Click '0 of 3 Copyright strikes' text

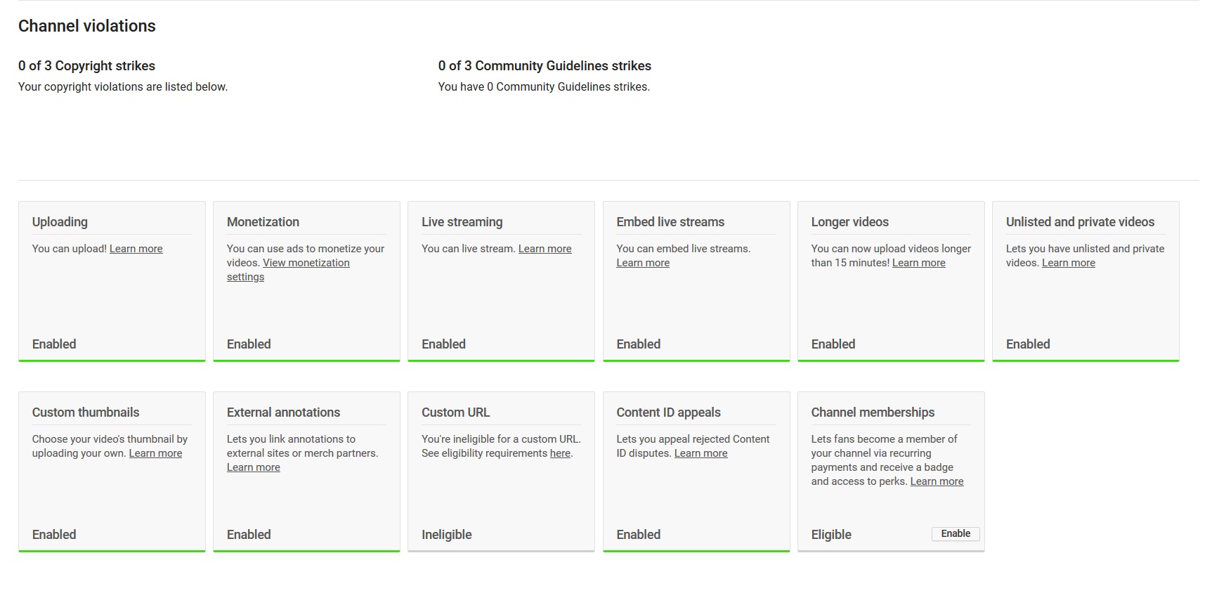[86, 66]
